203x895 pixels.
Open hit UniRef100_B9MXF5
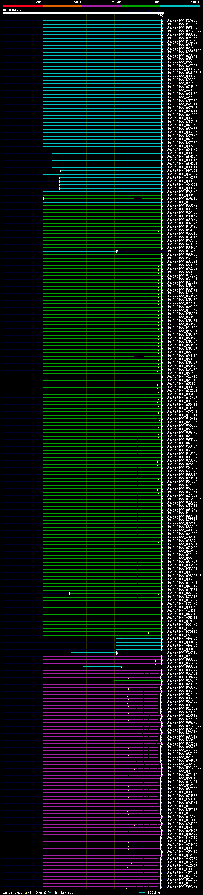pyautogui.click(x=182, y=27)
